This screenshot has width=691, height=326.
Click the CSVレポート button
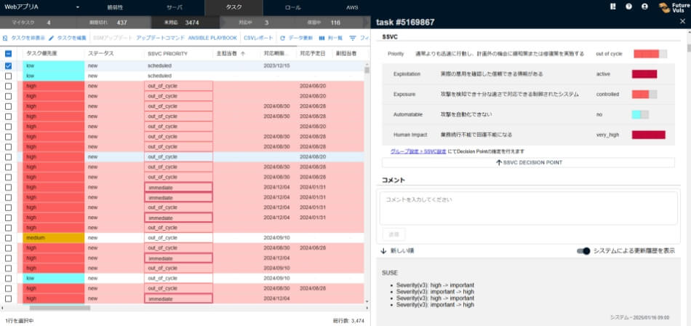tap(258, 37)
